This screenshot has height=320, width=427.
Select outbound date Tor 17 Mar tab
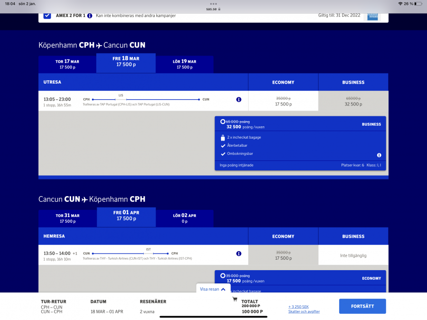(x=67, y=64)
